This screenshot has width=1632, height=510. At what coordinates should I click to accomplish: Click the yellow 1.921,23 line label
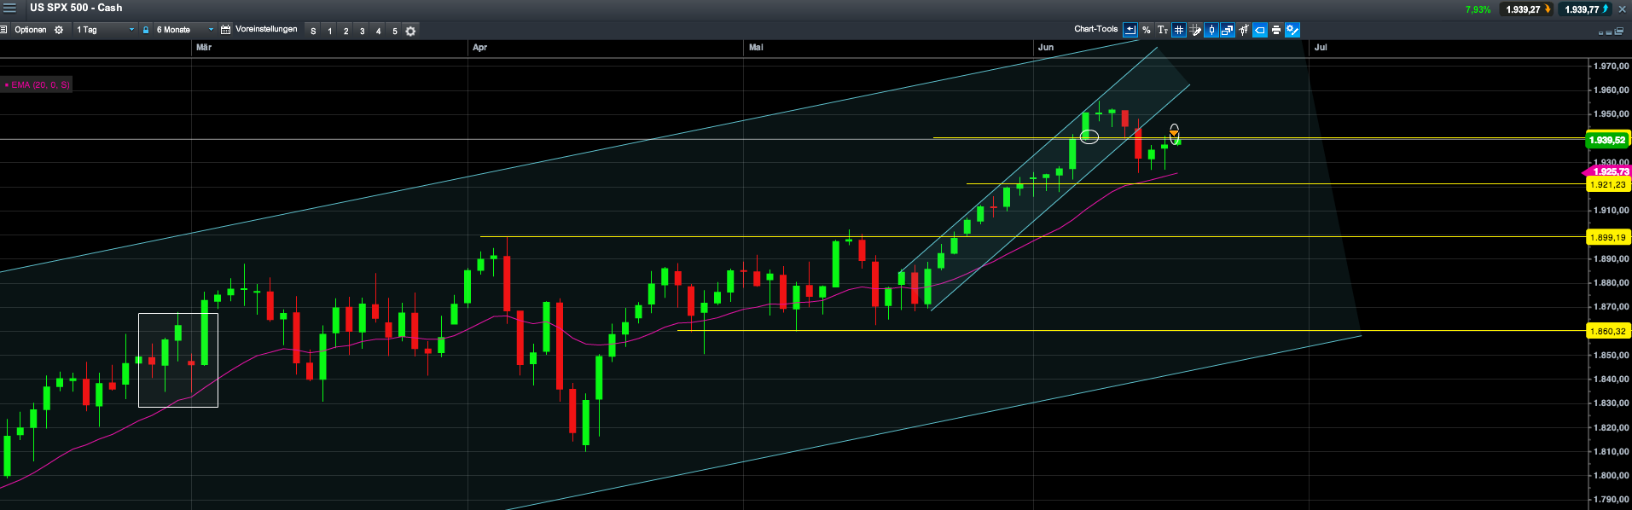click(1608, 184)
